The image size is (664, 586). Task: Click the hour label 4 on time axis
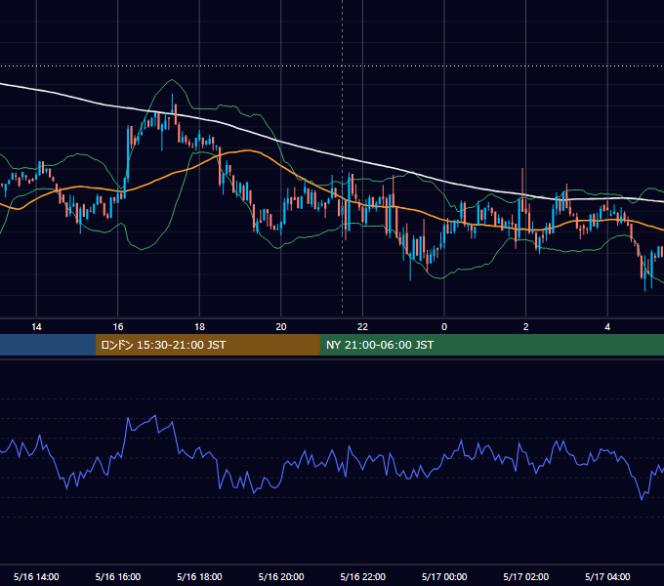[607, 327]
